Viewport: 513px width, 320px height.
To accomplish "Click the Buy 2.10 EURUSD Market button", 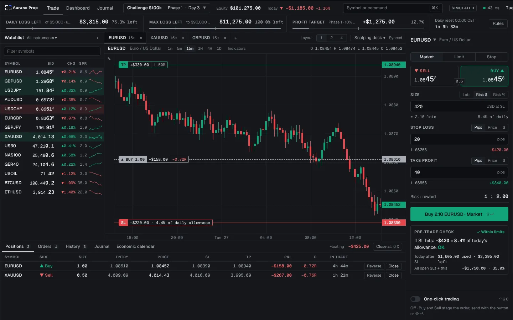I will pyautogui.click(x=459, y=214).
